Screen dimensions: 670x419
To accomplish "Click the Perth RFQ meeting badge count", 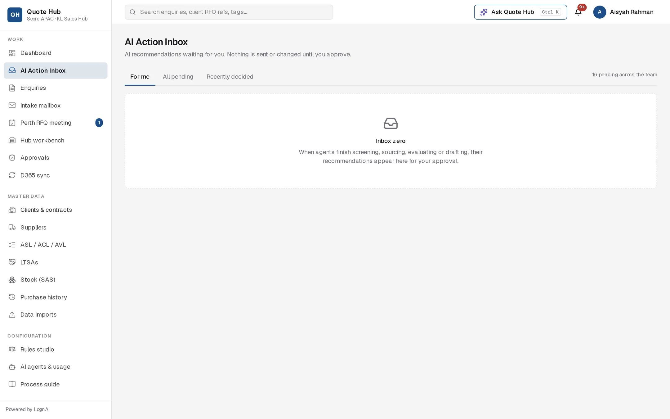I will click(x=99, y=123).
